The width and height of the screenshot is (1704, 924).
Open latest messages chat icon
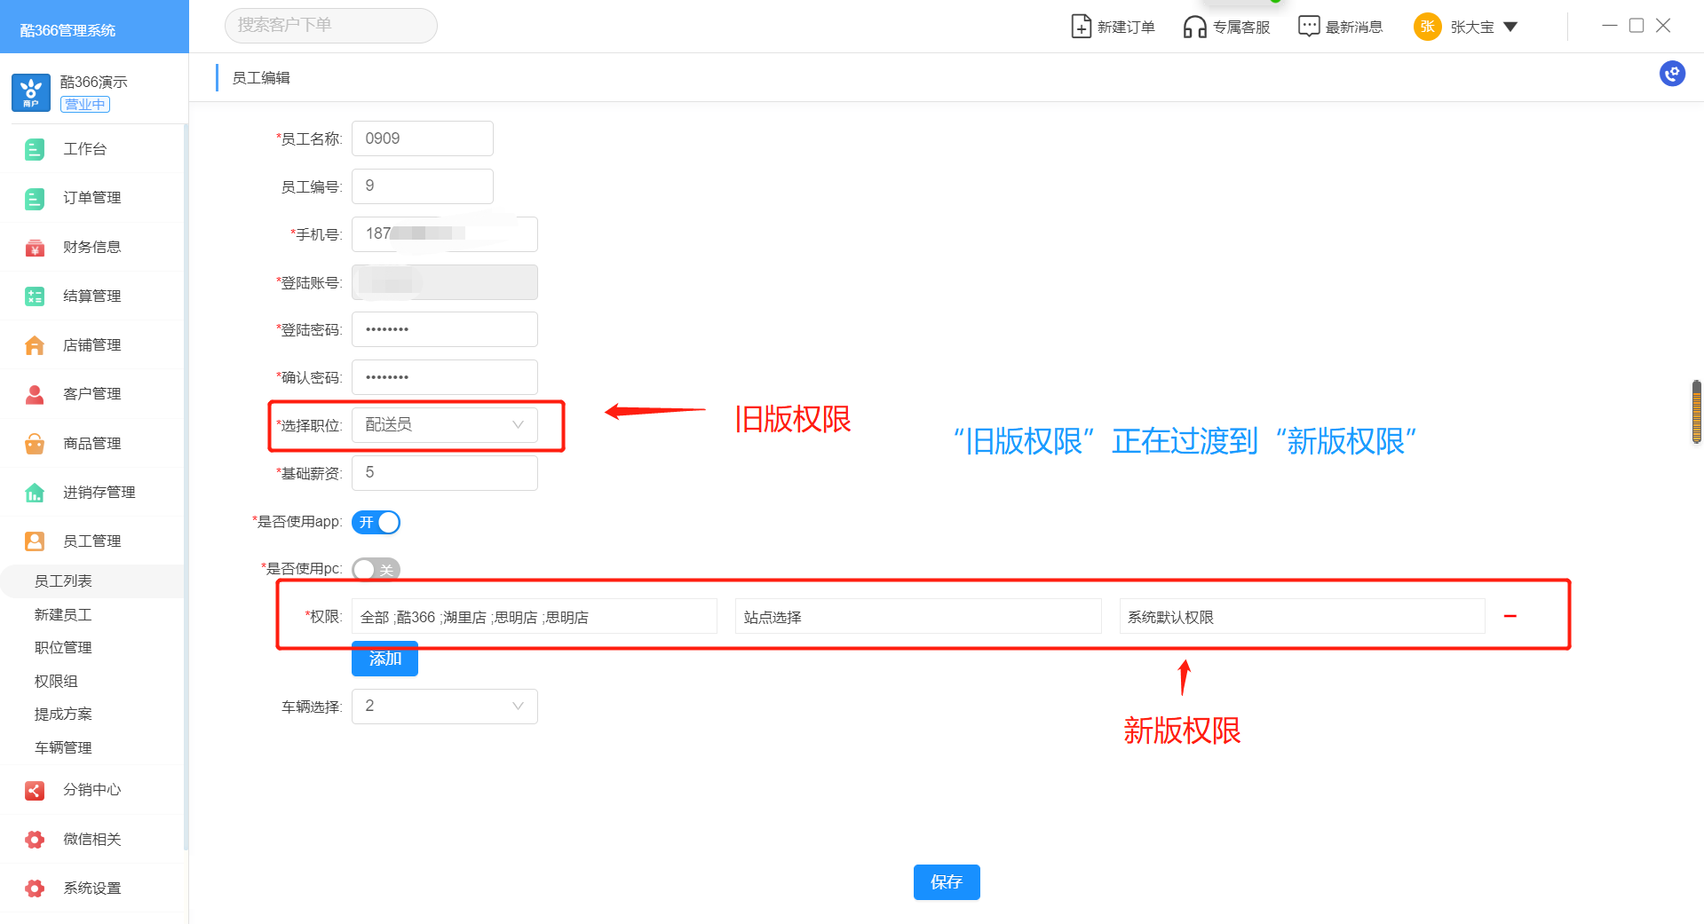coord(1308,27)
